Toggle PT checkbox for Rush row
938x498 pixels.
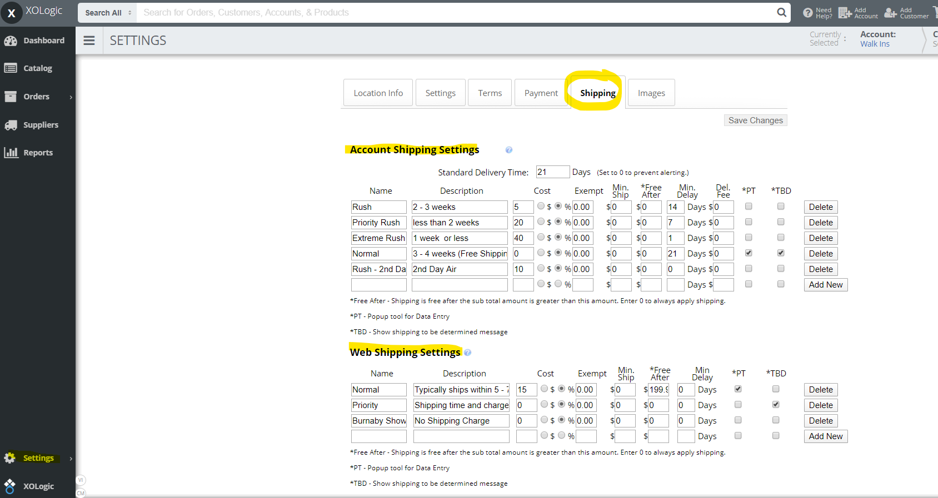(749, 206)
